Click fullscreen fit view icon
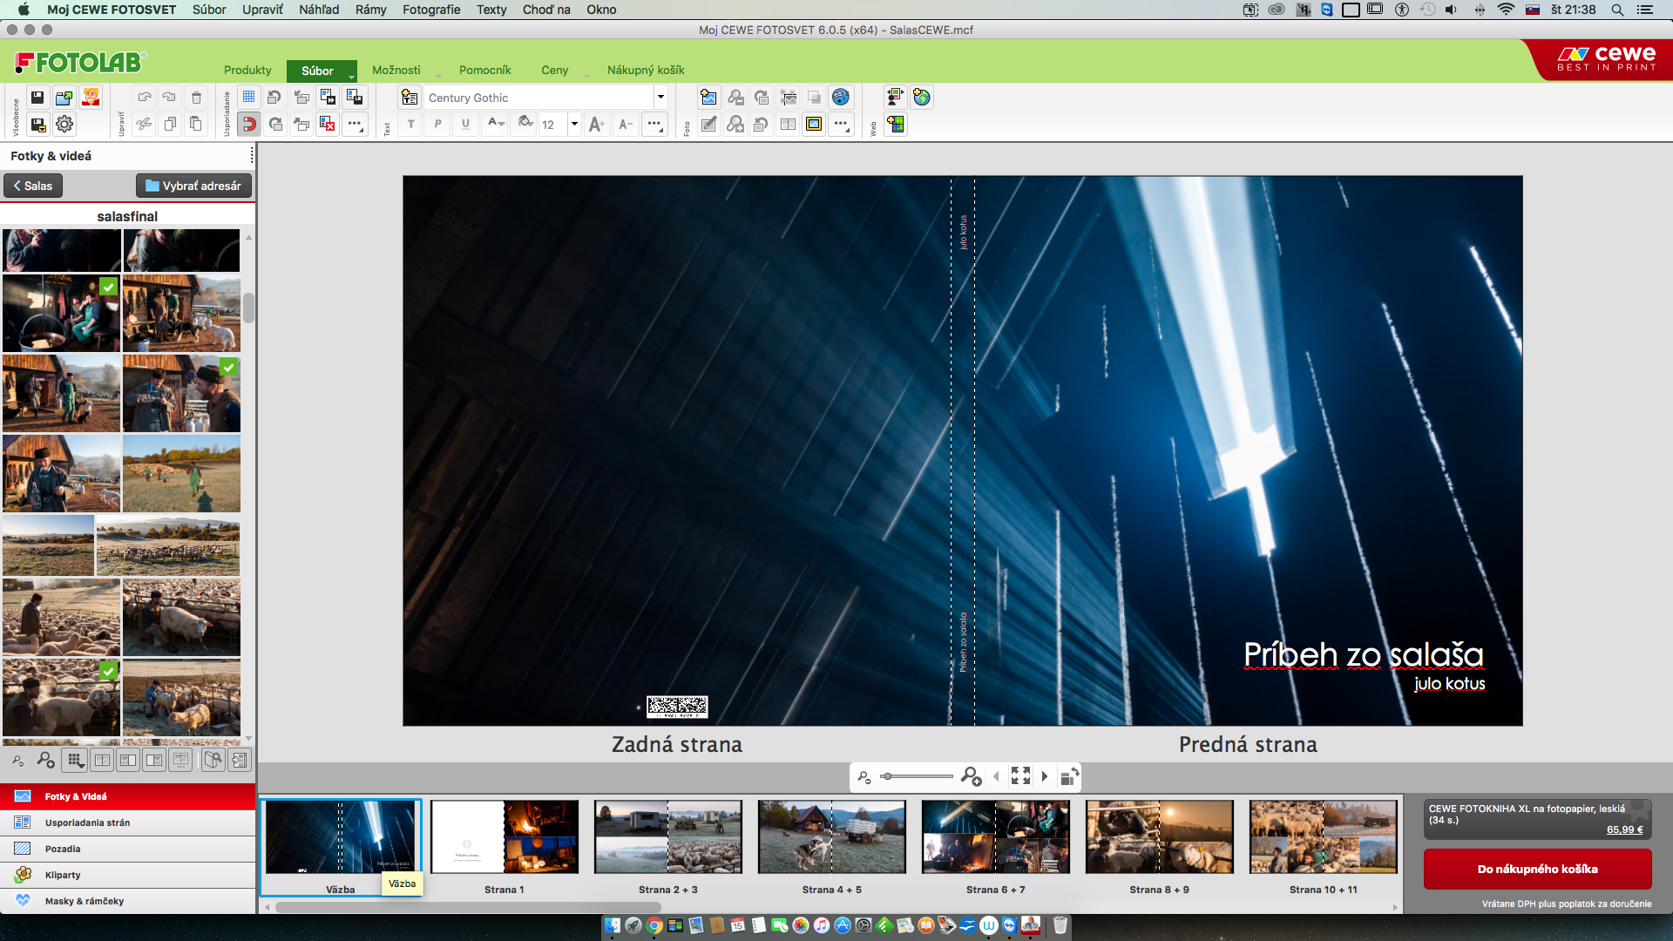Screen dimensions: 1673x941 pyautogui.click(x=1020, y=776)
